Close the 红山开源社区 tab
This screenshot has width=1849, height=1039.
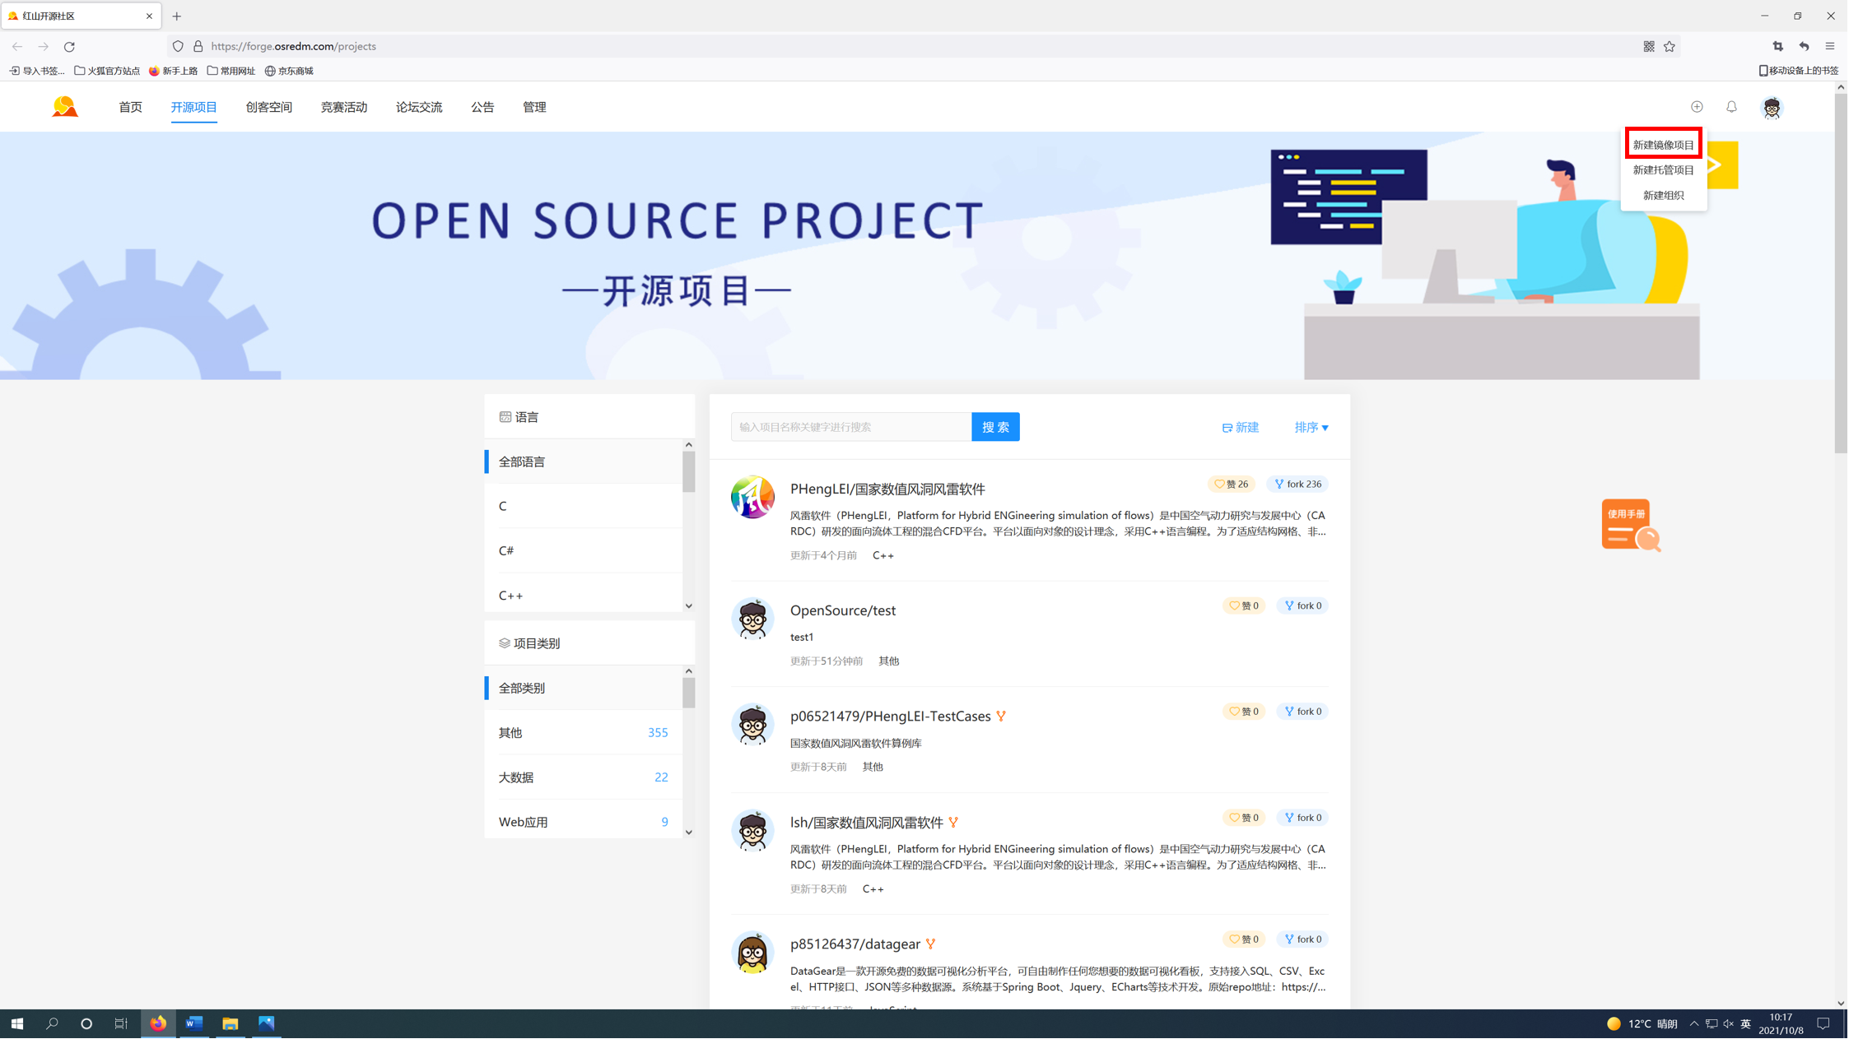[149, 16]
